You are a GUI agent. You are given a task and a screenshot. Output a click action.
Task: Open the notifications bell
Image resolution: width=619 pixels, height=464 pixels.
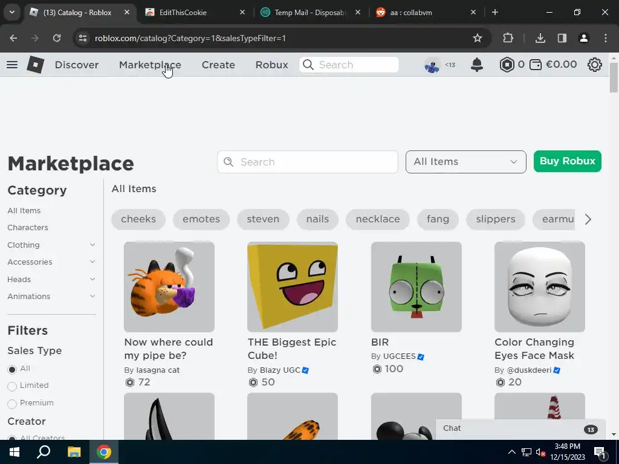[477, 65]
